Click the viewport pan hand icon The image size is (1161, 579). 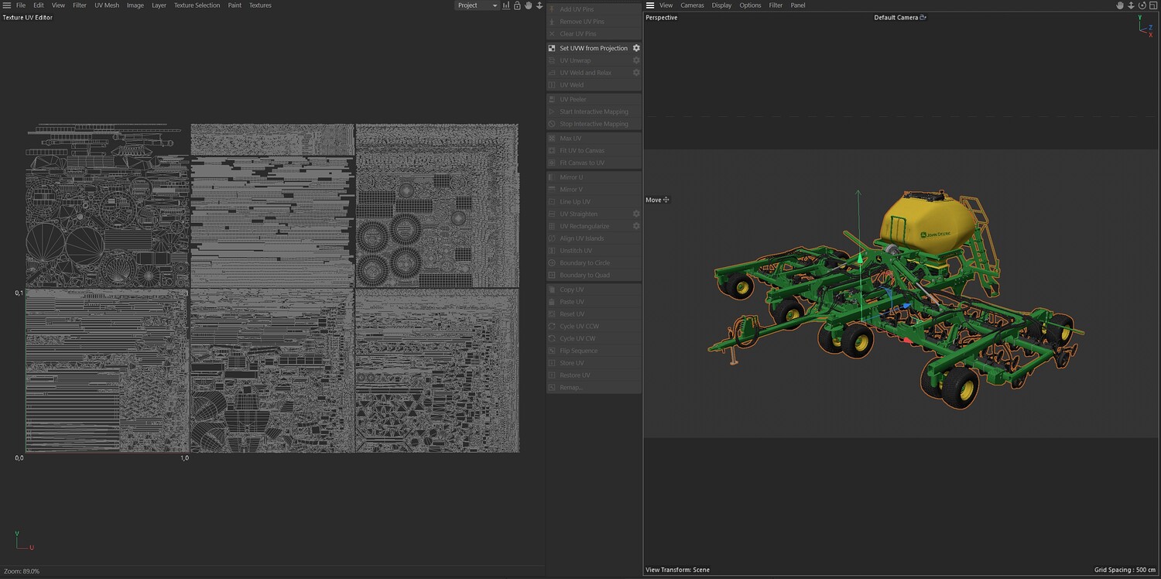(1120, 5)
